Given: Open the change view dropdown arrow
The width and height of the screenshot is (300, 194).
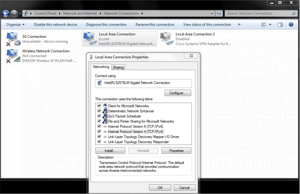Looking at the screenshot, I should (270, 25).
